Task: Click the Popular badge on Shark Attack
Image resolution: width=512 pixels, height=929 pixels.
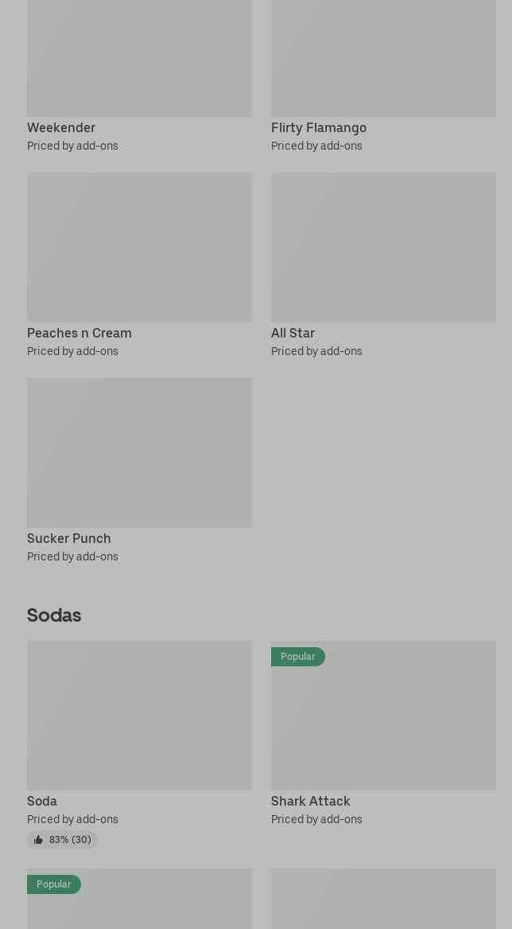Action: (297, 657)
